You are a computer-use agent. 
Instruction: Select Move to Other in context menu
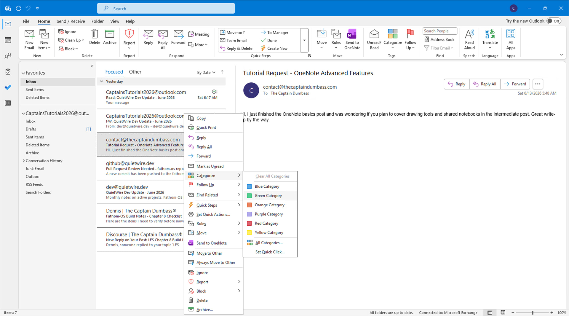(214, 253)
